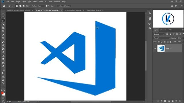Image resolution: width=184 pixels, height=103 pixels.
Task: Create a new layer icon
Action: pos(176,101)
